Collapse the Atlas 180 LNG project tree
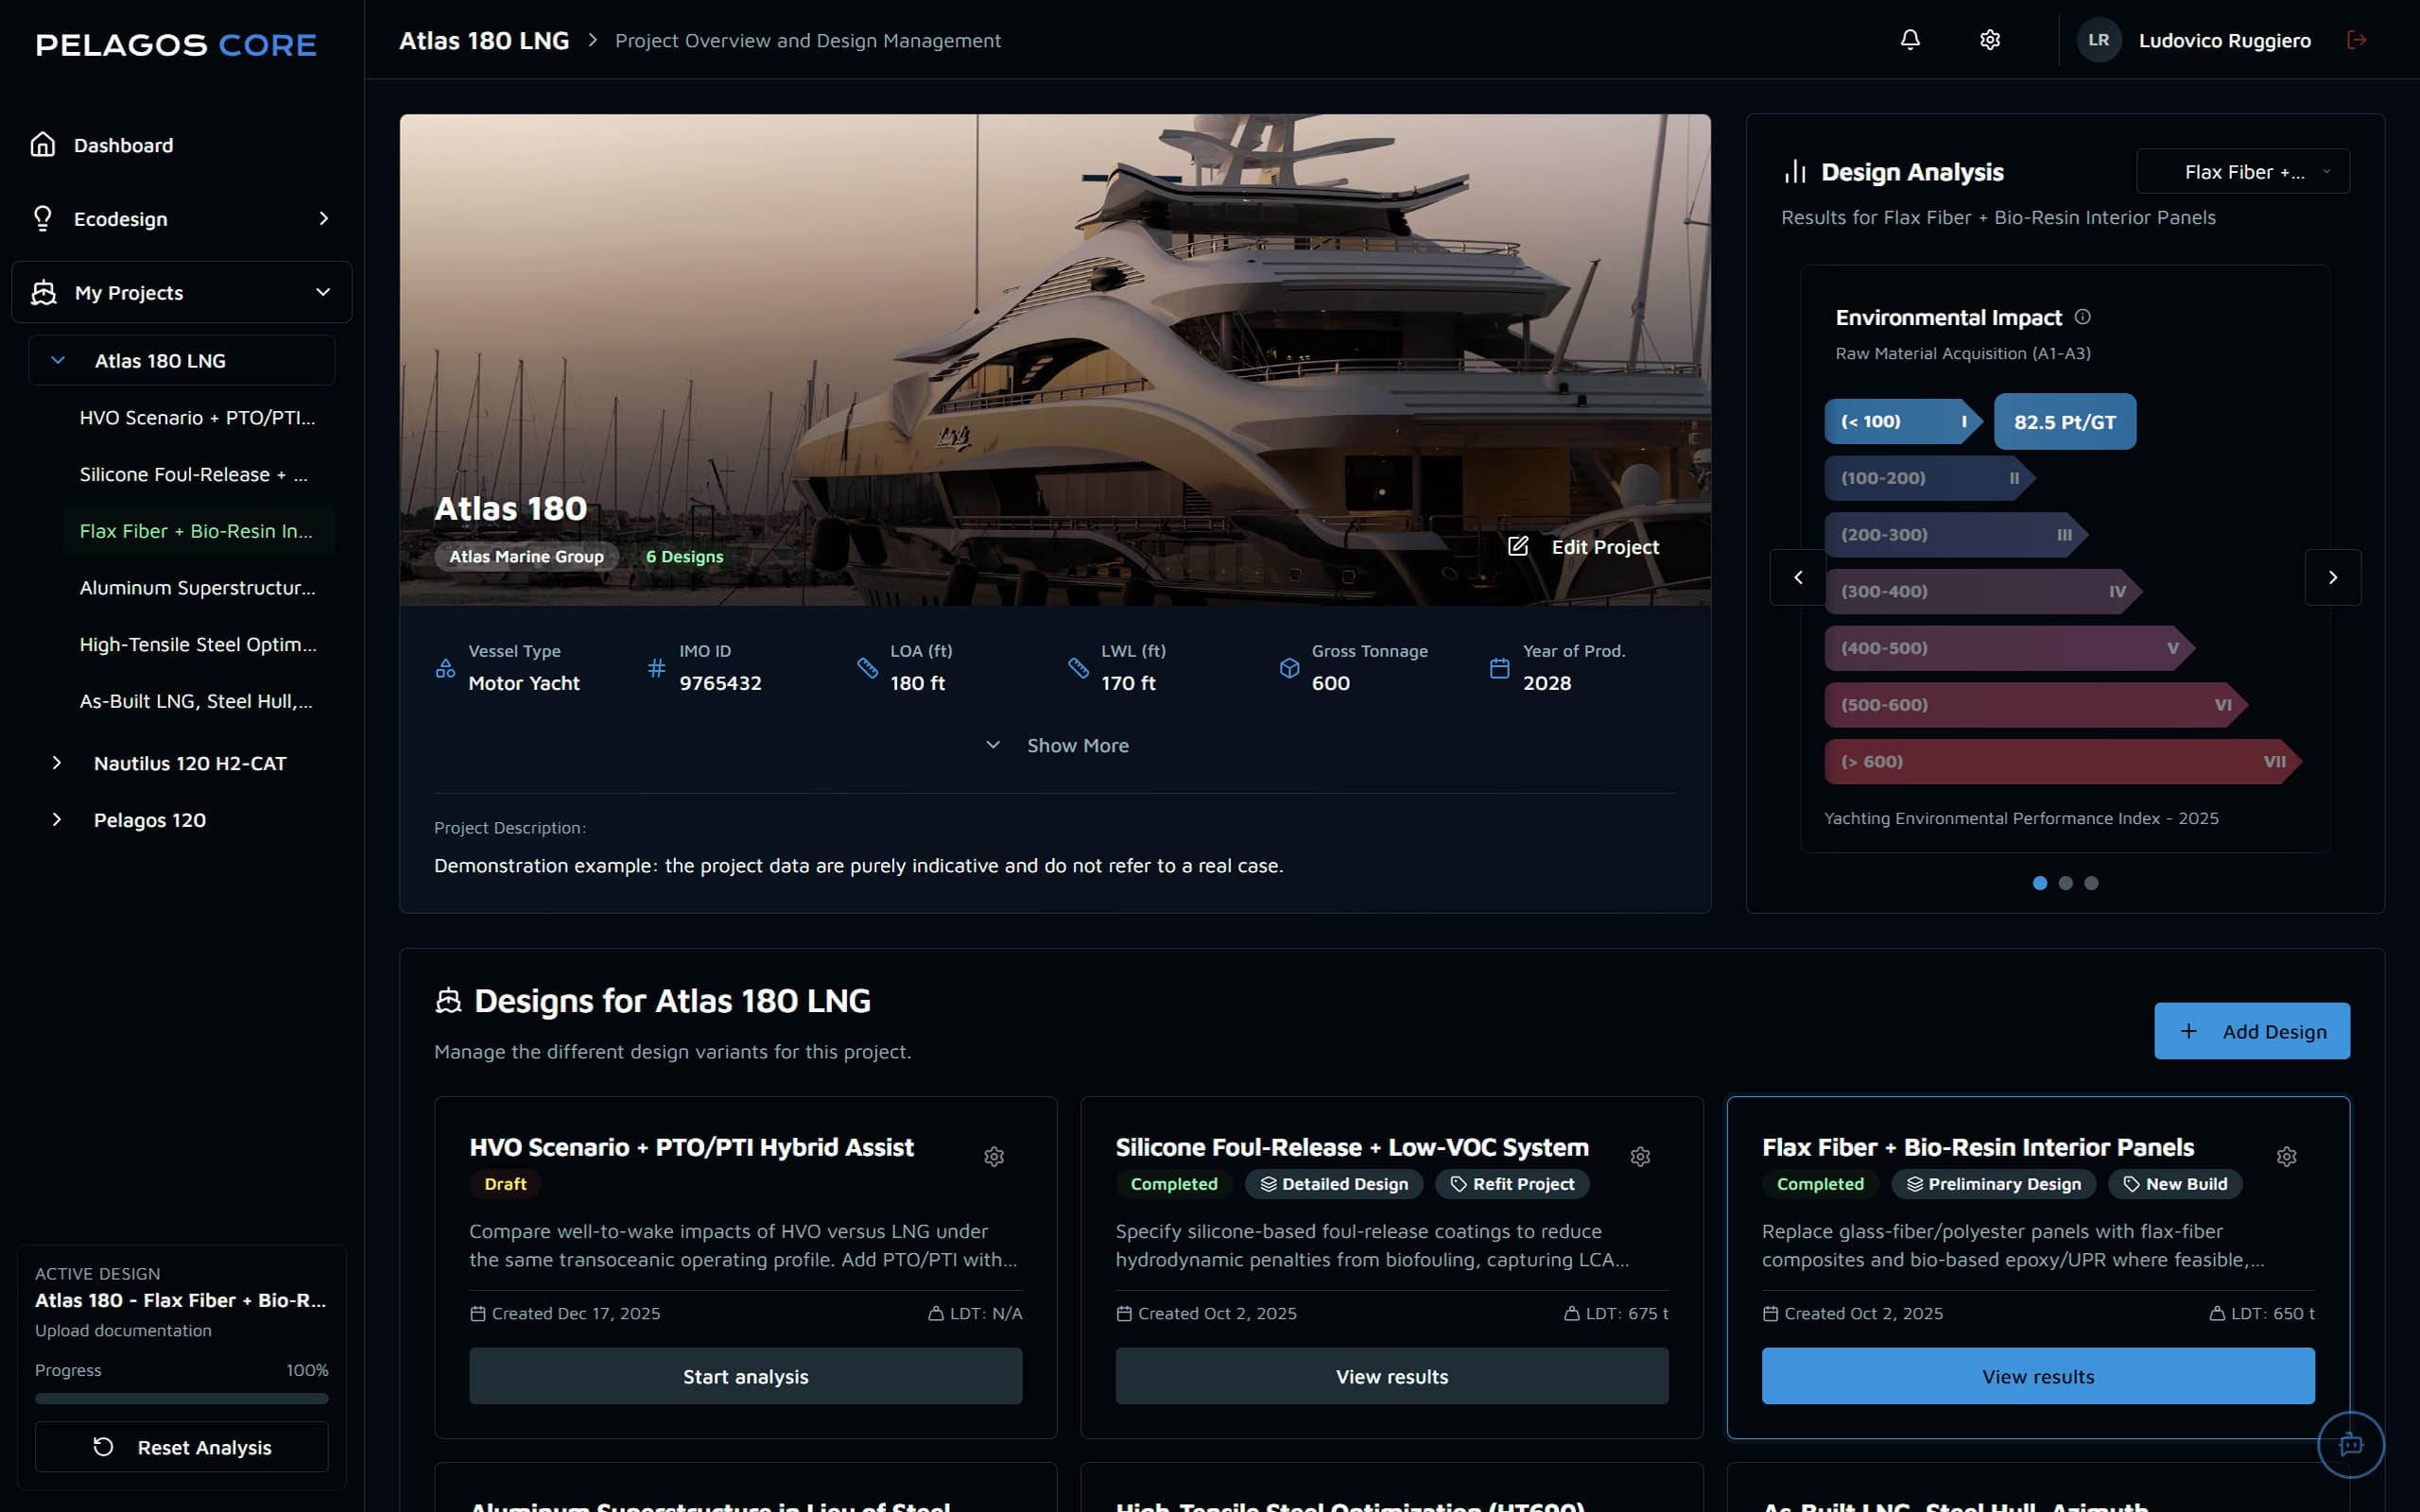2420x1512 pixels. [x=57, y=360]
